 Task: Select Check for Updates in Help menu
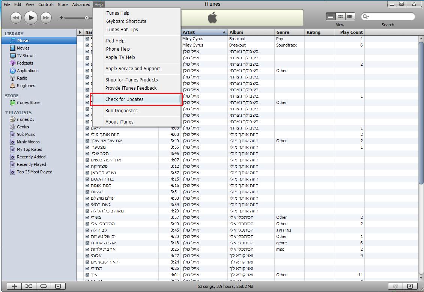click(124, 99)
